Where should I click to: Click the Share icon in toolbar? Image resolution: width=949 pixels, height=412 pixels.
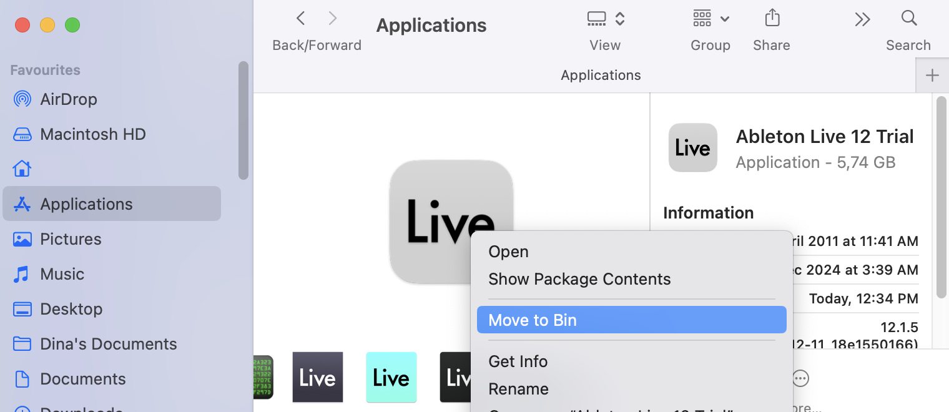(x=772, y=19)
